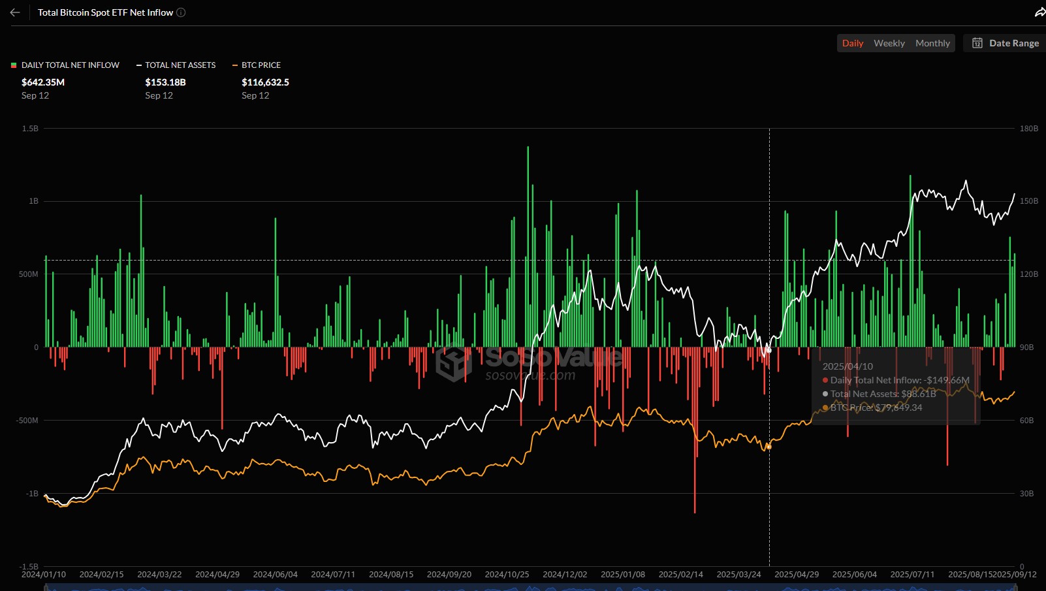Switch to the Weekly view tab
The height and width of the screenshot is (591, 1046).
(x=889, y=43)
